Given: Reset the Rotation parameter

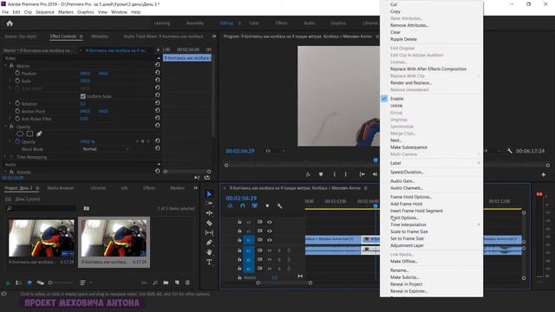Looking at the screenshot, I should pos(157,103).
